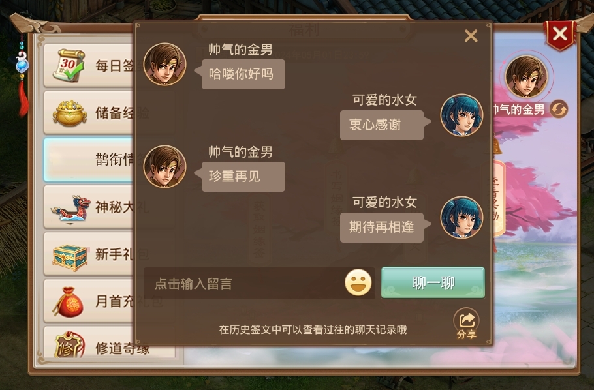The height and width of the screenshot is (390, 594).
Task: Close the chat dialog with the X
Action: 471,36
